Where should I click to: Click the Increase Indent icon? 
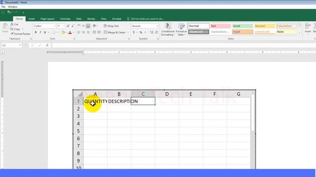(99, 32)
